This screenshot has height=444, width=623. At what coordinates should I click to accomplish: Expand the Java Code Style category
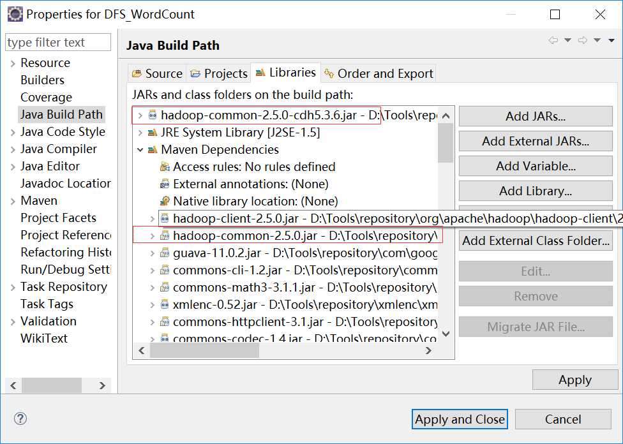pos(13,132)
